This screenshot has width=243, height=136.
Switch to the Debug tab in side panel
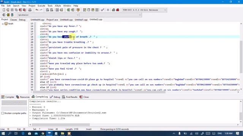click(22, 20)
